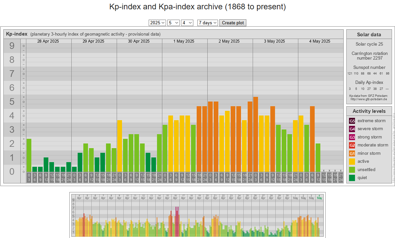Image resolution: width=395 pixels, height=238 pixels.
Task: Click the 'quiet' legend label
Action: point(362,178)
